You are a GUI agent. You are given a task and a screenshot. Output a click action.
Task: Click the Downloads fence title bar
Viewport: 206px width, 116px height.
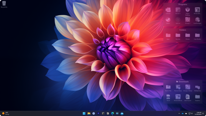pos(182,81)
